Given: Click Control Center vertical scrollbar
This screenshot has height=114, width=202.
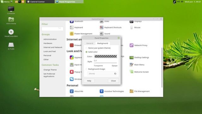Looking at the screenshot, I should [162, 67].
